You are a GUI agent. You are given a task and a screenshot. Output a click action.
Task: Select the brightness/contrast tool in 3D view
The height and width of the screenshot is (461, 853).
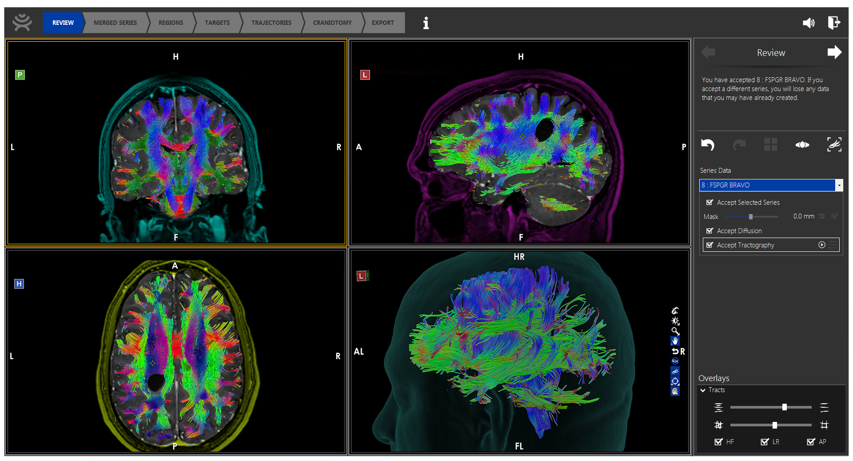point(675,321)
